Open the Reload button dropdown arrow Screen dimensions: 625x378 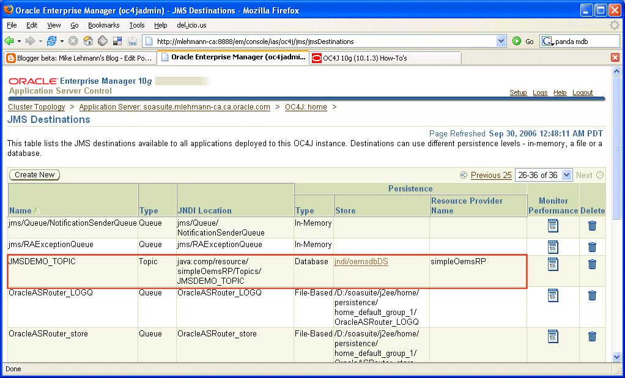[62, 41]
